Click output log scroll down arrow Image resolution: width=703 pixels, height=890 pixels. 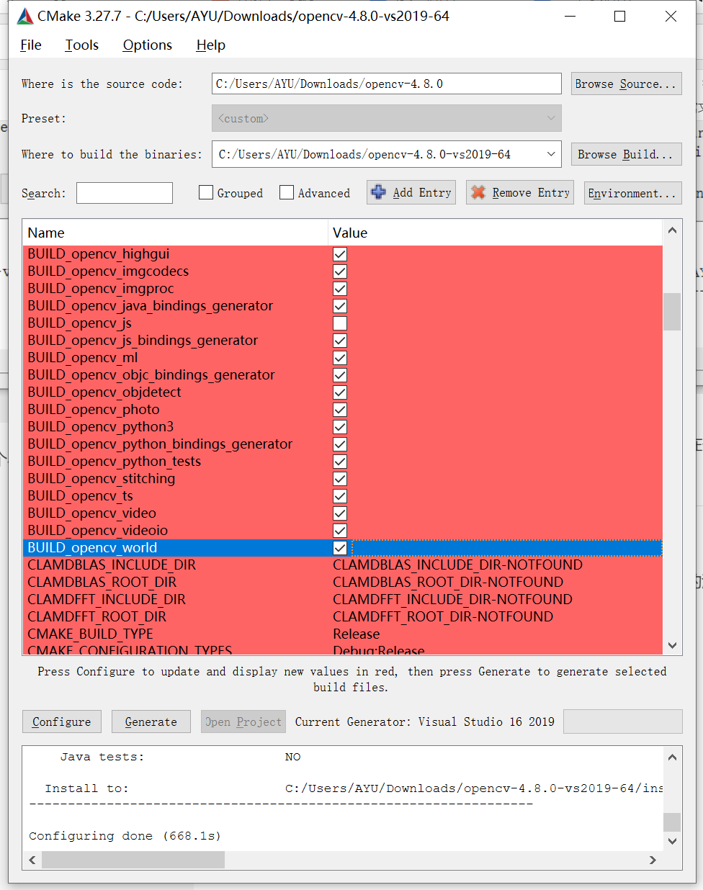click(x=672, y=841)
